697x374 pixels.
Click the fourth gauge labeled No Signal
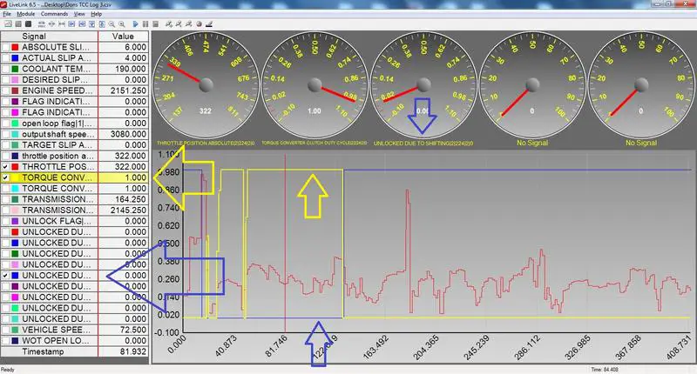click(532, 85)
